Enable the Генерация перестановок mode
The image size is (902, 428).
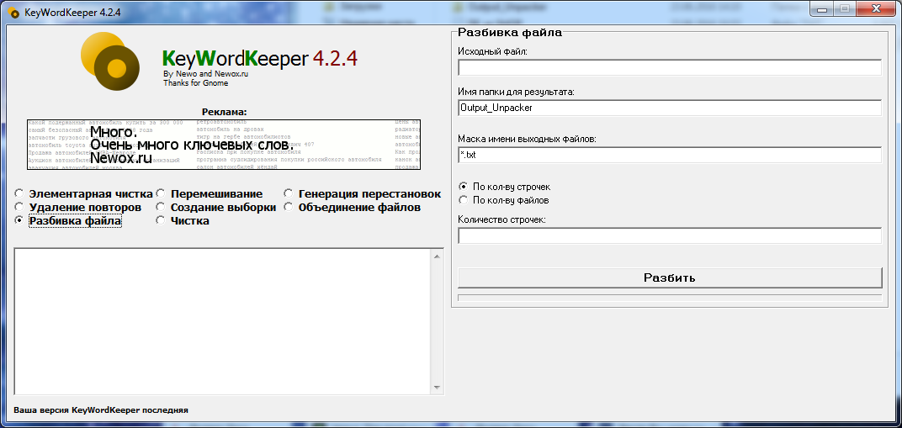(x=289, y=194)
